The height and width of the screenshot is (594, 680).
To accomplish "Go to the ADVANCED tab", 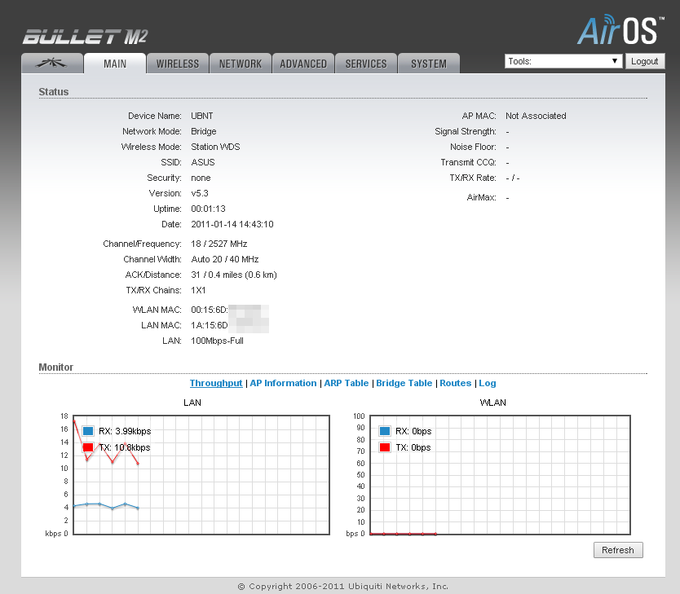I will [303, 64].
